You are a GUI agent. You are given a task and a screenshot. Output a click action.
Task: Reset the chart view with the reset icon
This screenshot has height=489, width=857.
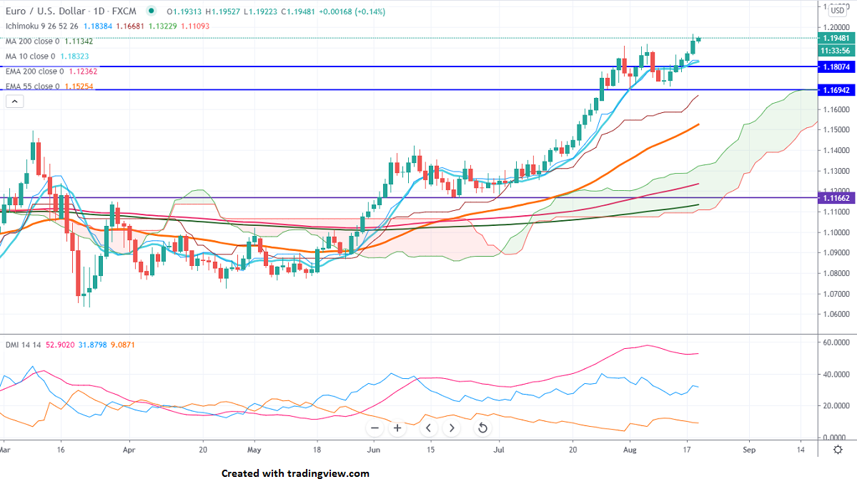tap(482, 428)
